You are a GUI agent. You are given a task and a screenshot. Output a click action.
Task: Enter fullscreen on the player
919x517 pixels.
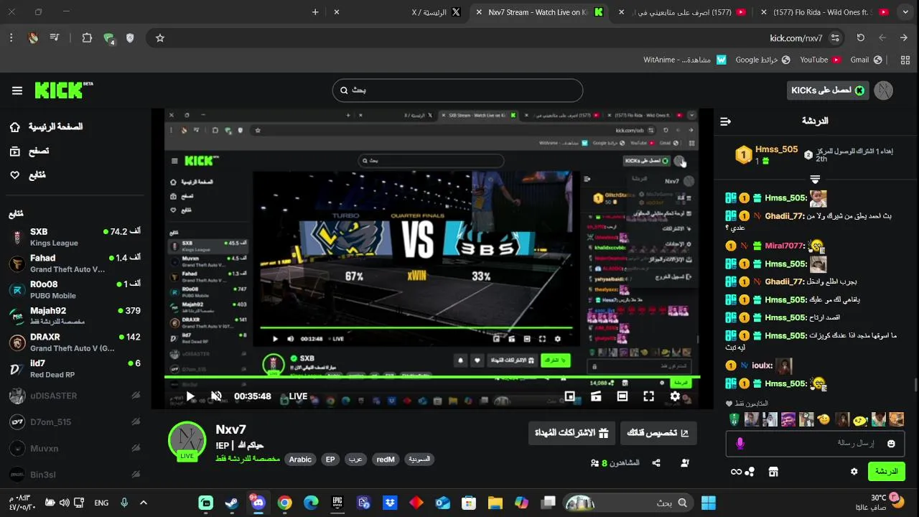pos(648,396)
